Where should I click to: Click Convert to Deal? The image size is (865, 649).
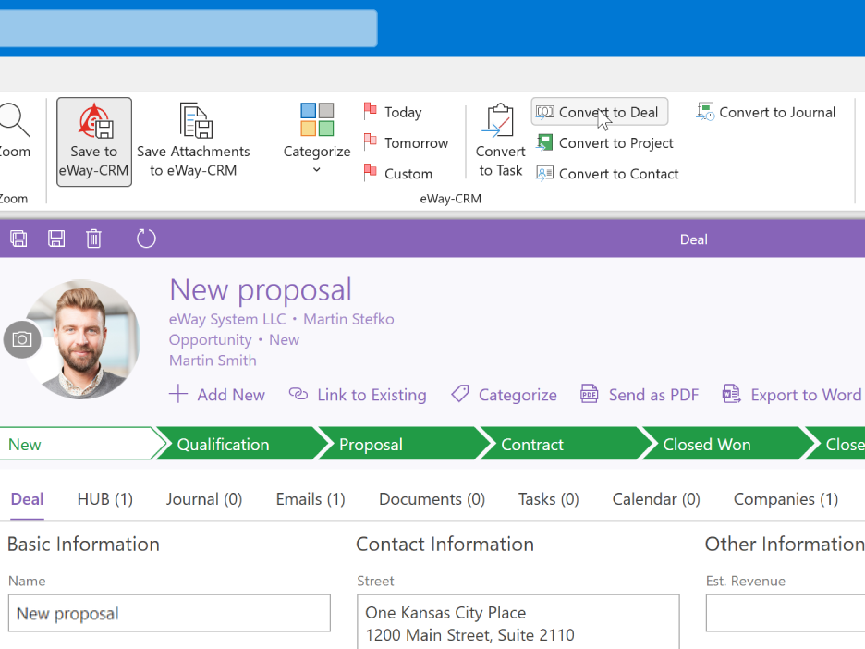[600, 112]
